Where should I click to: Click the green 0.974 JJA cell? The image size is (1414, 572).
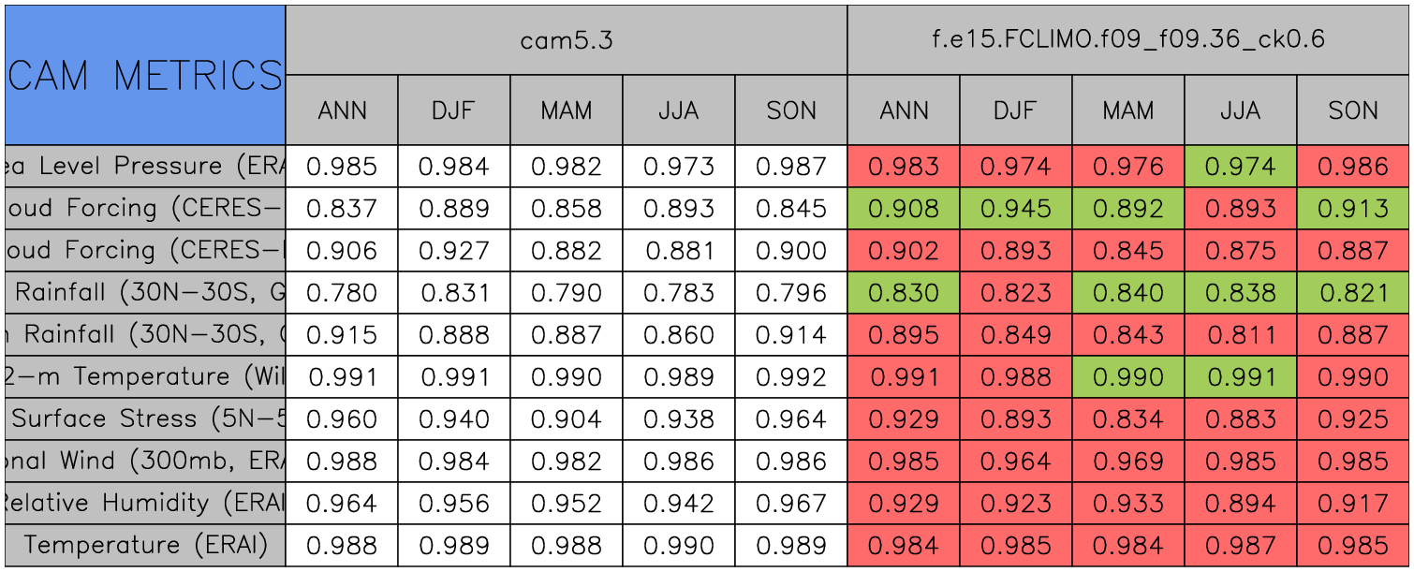1241,167
